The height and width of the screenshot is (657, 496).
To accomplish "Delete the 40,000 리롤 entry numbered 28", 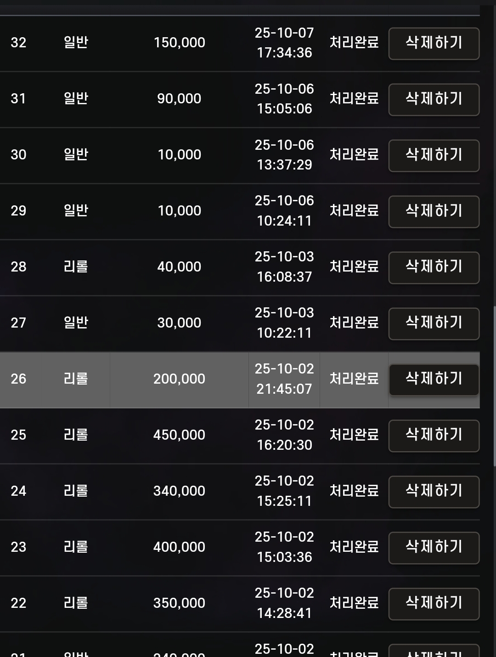I will tap(434, 267).
